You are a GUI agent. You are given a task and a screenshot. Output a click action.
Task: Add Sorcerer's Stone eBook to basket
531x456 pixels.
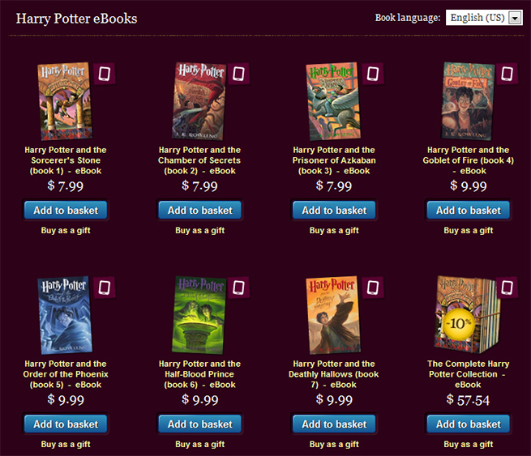pyautogui.click(x=66, y=210)
